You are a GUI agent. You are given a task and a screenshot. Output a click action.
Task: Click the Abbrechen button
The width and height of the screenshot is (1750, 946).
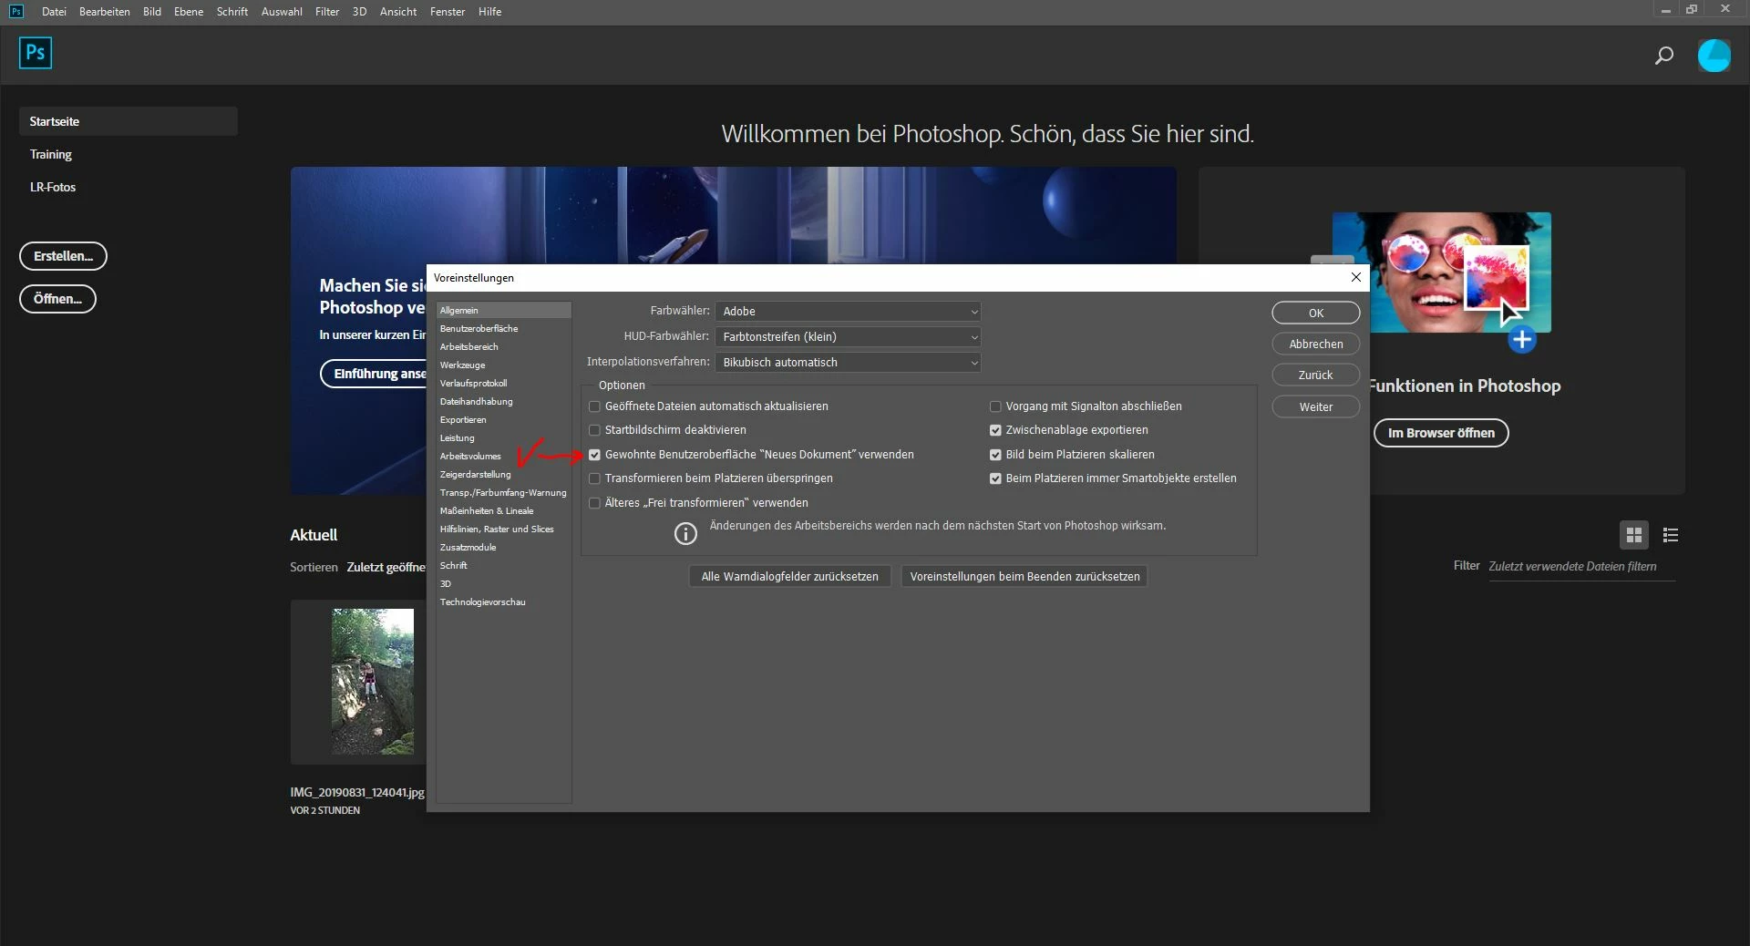[x=1316, y=344]
